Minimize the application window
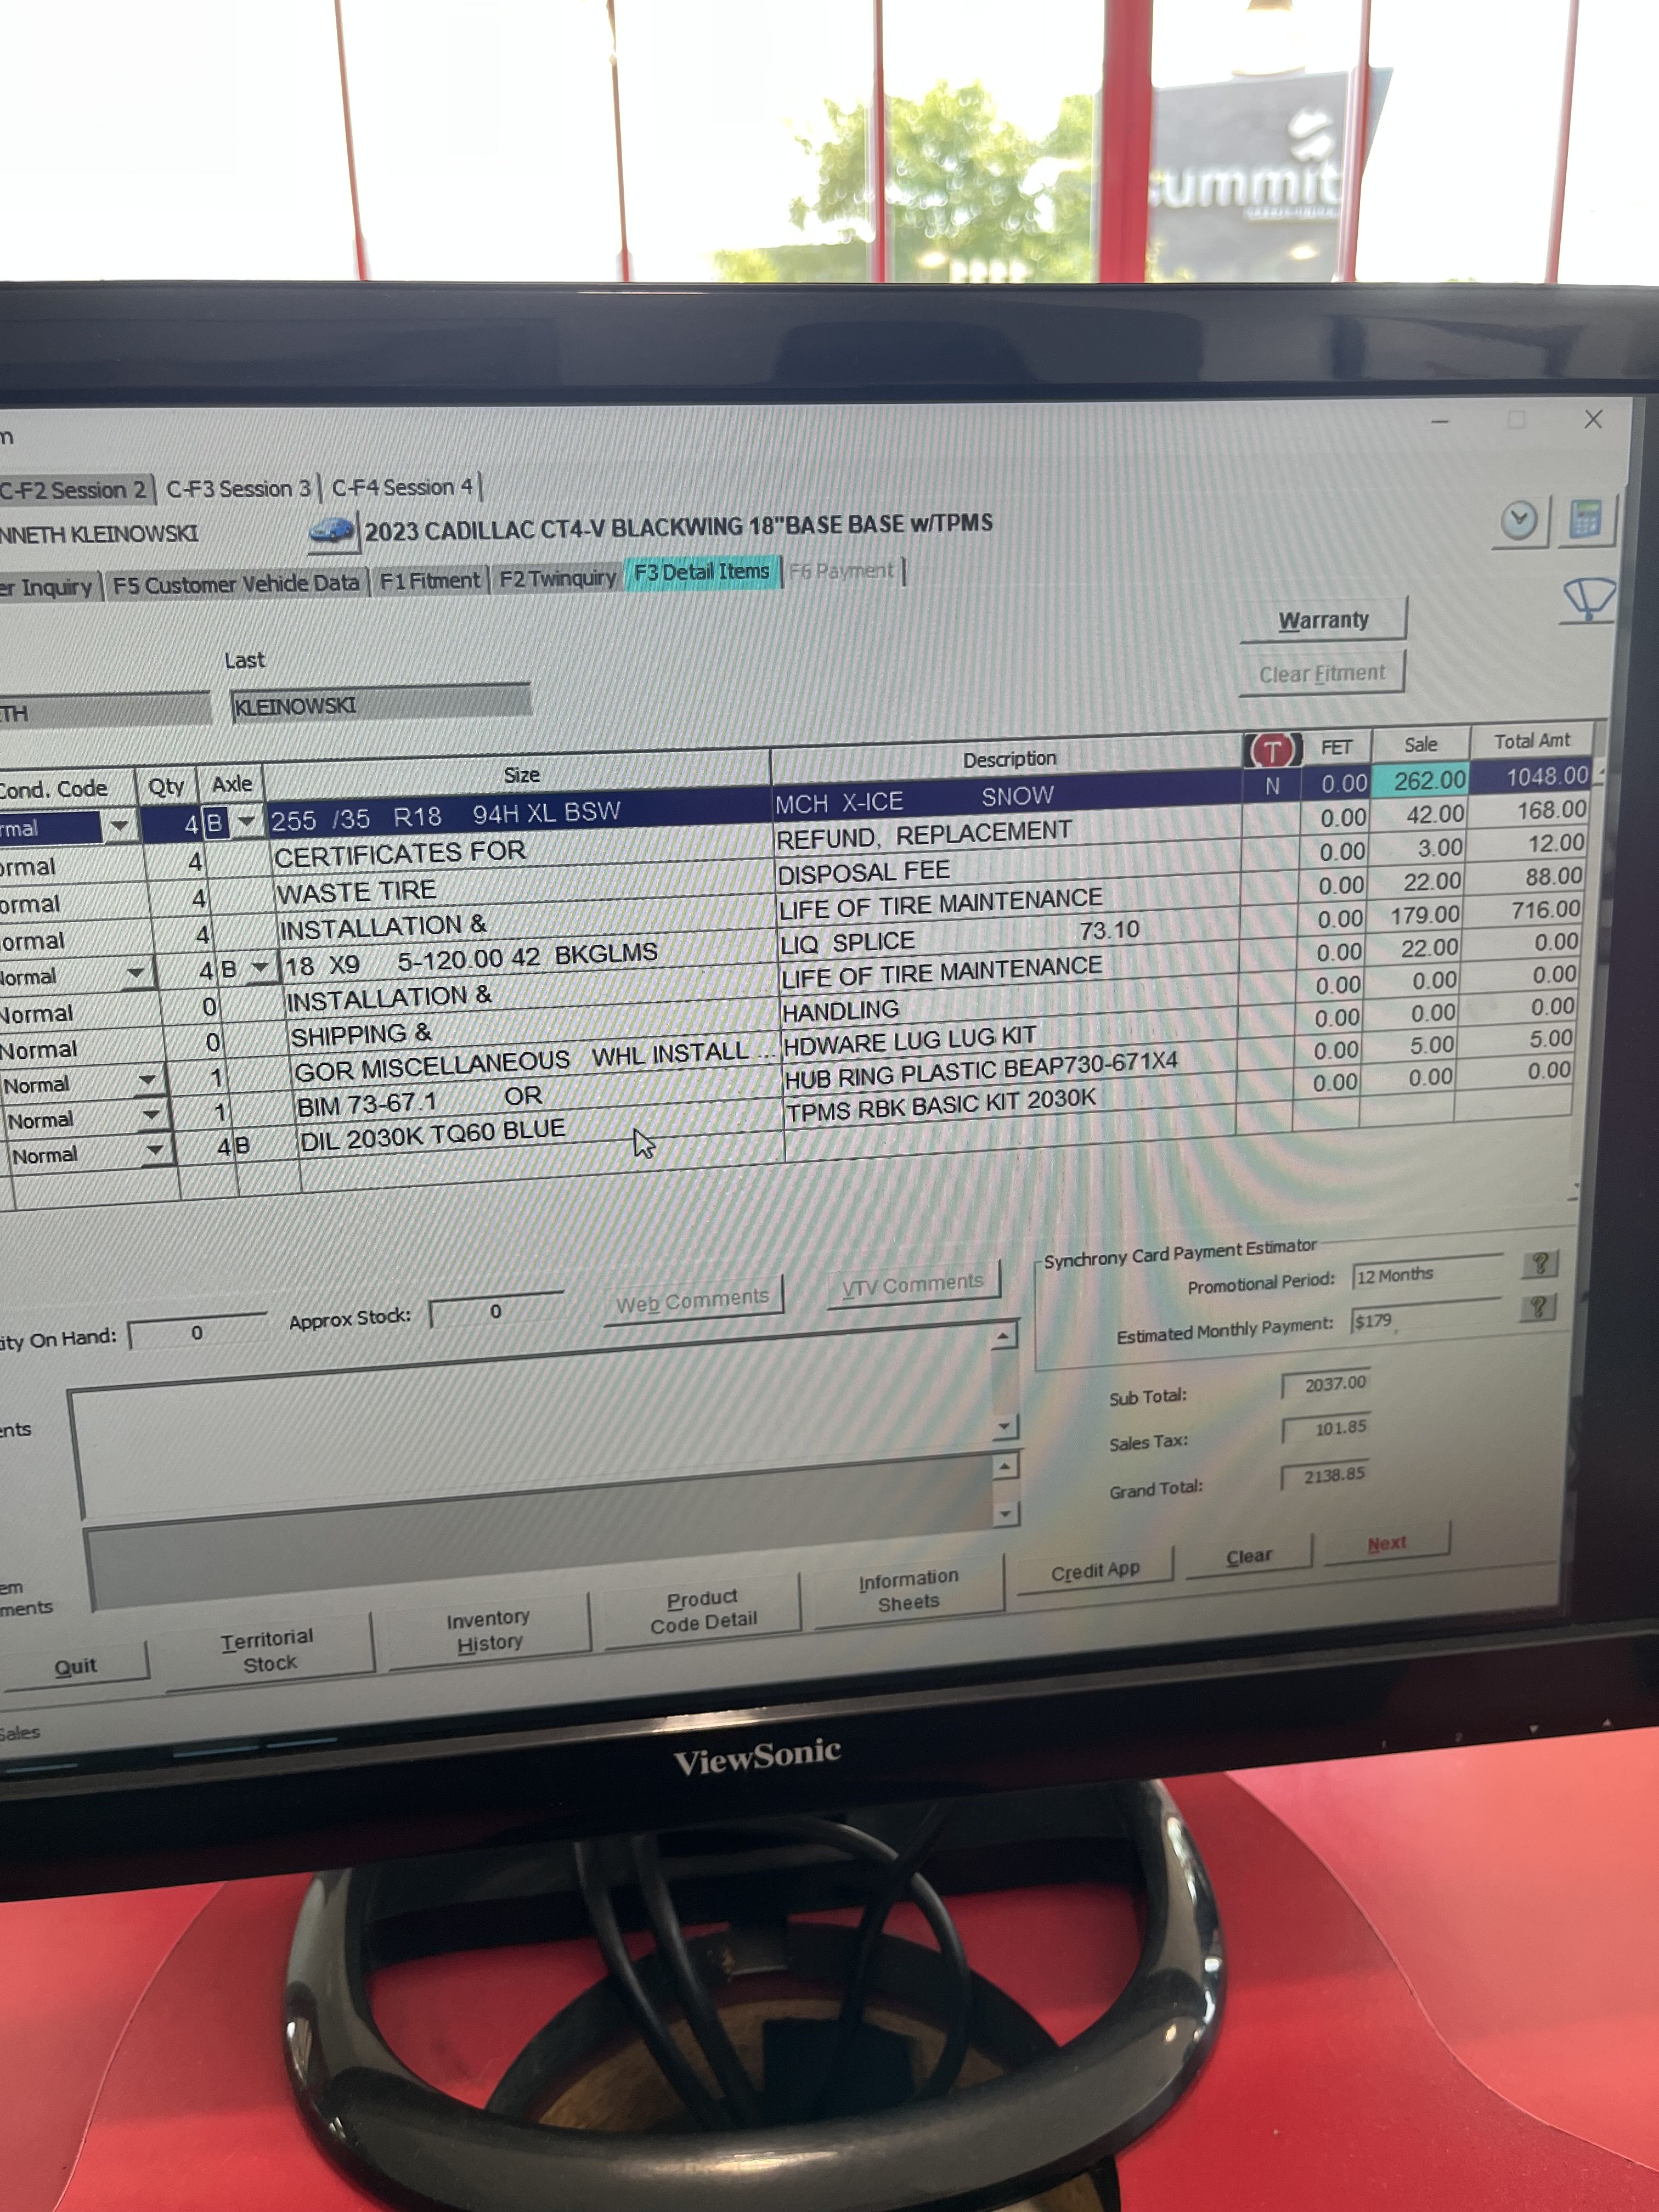This screenshot has height=2212, width=1659. click(x=1440, y=421)
